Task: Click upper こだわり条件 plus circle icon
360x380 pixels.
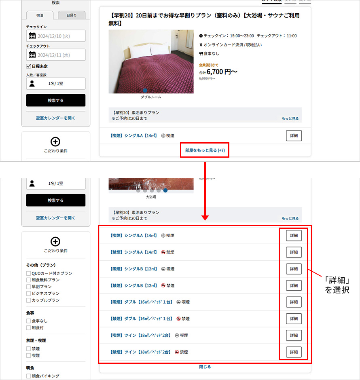Action: (55, 141)
